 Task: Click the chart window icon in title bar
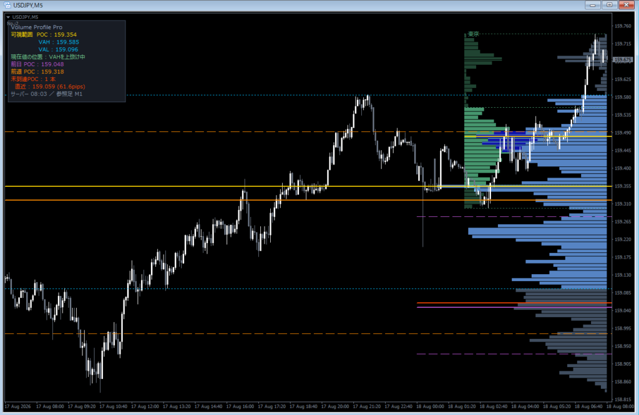pyautogui.click(x=7, y=5)
